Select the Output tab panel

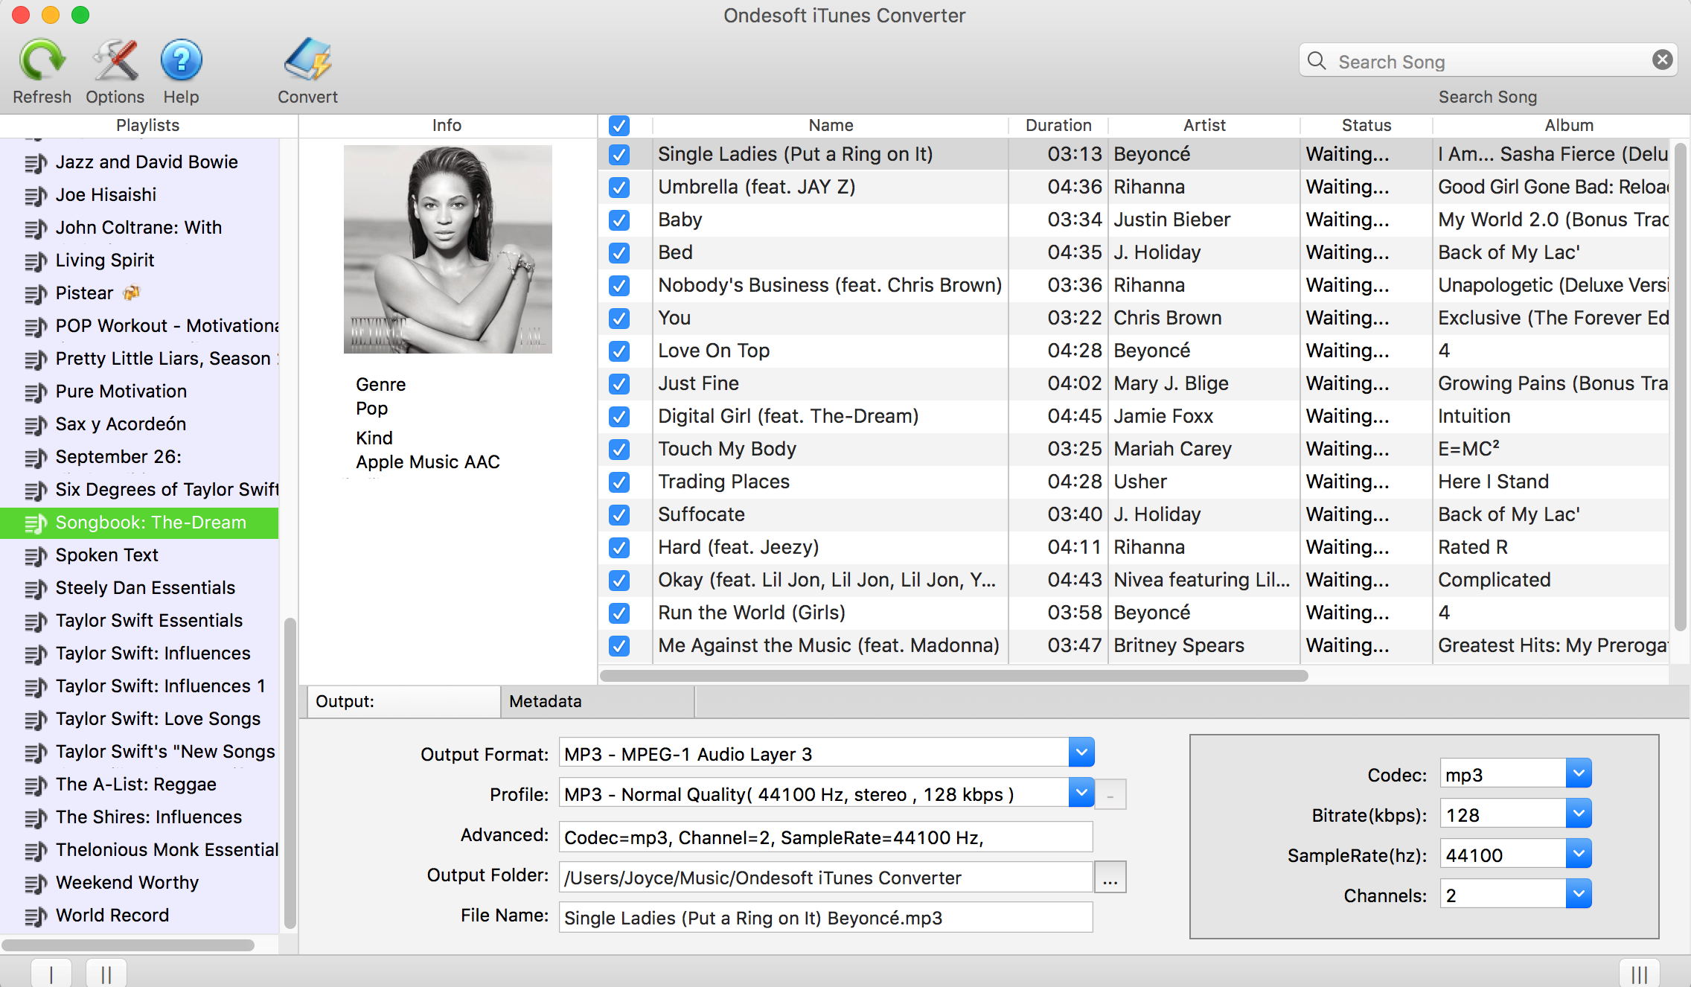(400, 701)
